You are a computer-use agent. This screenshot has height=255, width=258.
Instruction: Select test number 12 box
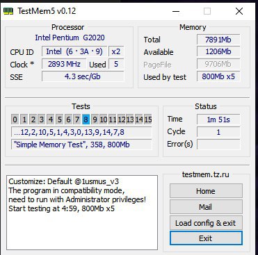(122, 120)
